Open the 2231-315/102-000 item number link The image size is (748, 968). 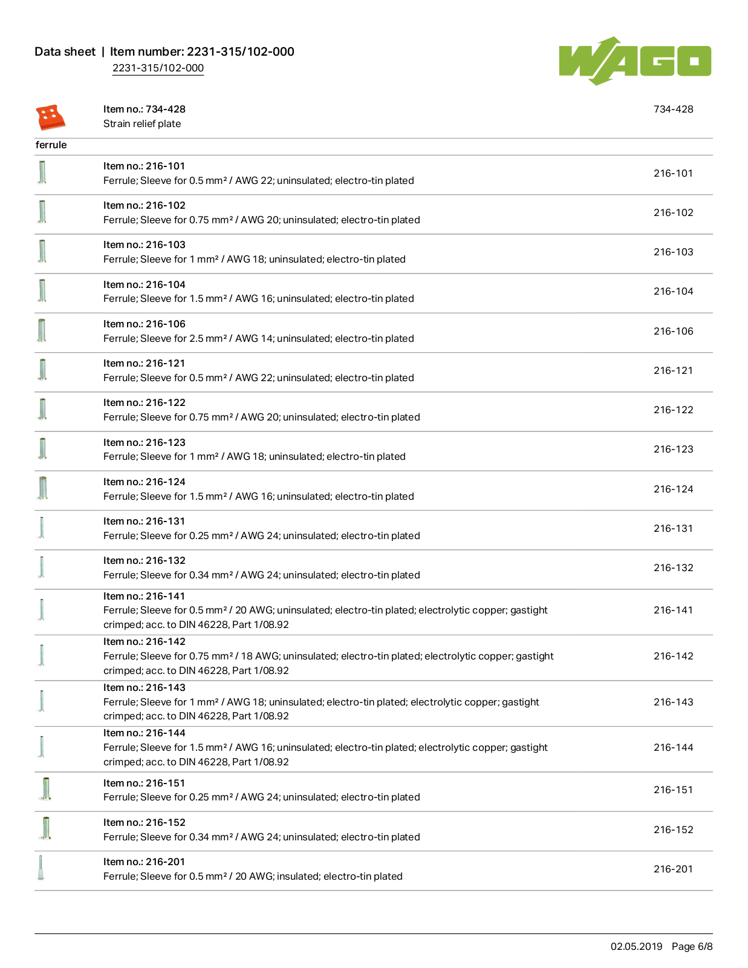(x=158, y=68)
